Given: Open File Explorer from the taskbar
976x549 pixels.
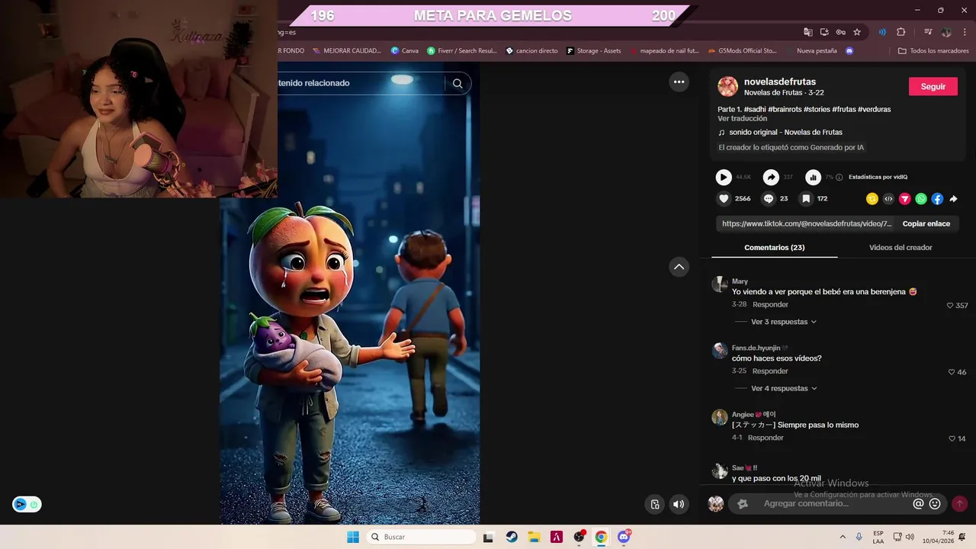Looking at the screenshot, I should [x=534, y=537].
